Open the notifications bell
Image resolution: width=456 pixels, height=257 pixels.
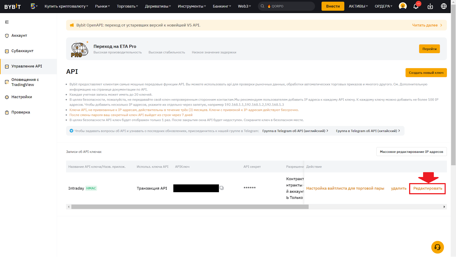(x=416, y=6)
